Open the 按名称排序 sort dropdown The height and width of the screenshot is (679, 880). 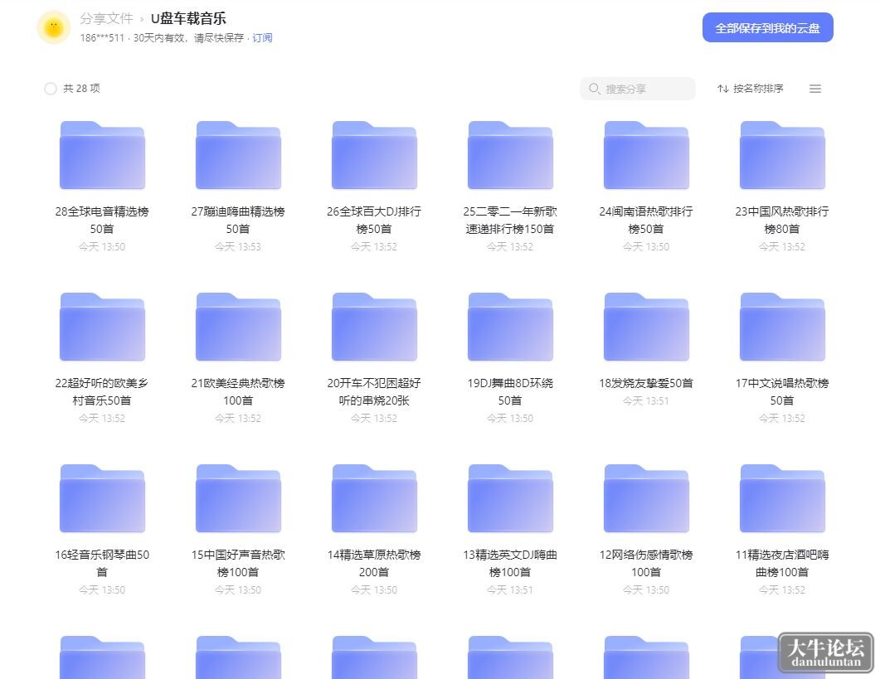[751, 89]
